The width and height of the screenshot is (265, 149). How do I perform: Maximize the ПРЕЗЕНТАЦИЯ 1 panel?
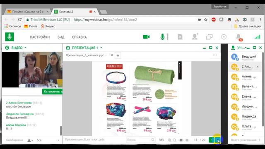pyautogui.click(x=211, y=48)
